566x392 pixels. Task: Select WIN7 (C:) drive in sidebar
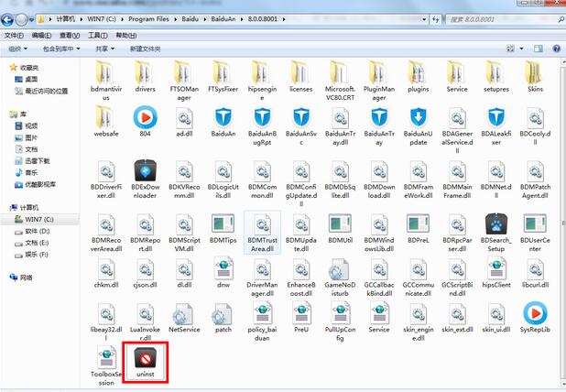39,219
